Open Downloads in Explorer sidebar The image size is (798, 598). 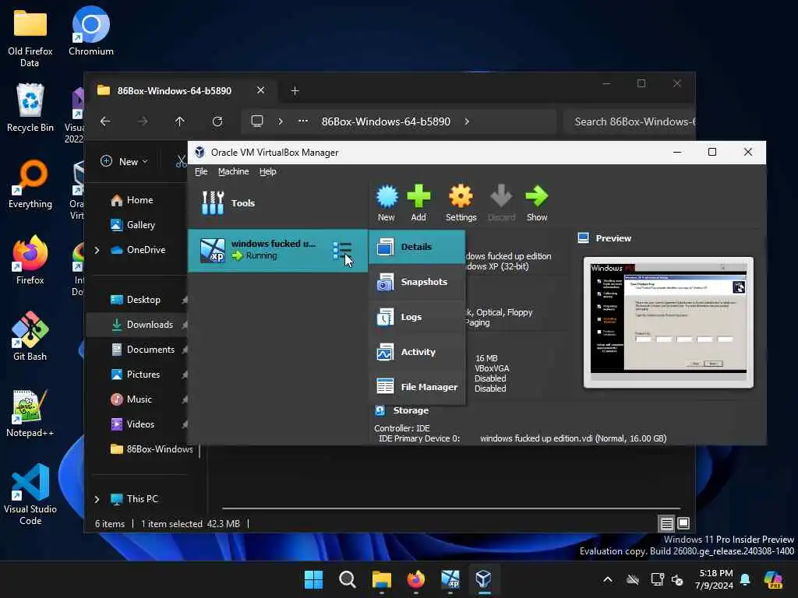(x=143, y=325)
